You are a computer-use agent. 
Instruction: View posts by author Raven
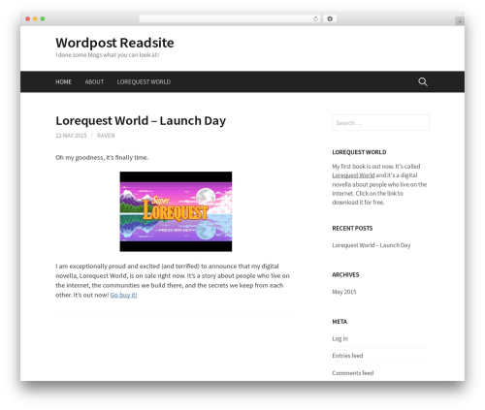pyautogui.click(x=106, y=136)
